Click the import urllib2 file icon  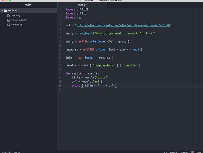pos(9,20)
